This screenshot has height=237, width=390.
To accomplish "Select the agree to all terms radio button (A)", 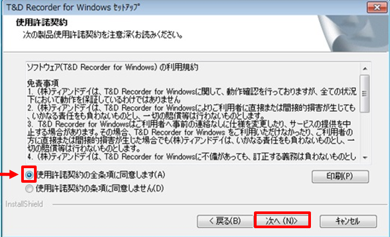I will coord(29,175).
